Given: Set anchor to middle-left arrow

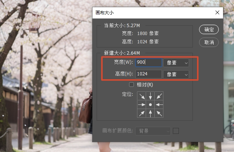Looking at the screenshot, I should pyautogui.click(x=142, y=104).
